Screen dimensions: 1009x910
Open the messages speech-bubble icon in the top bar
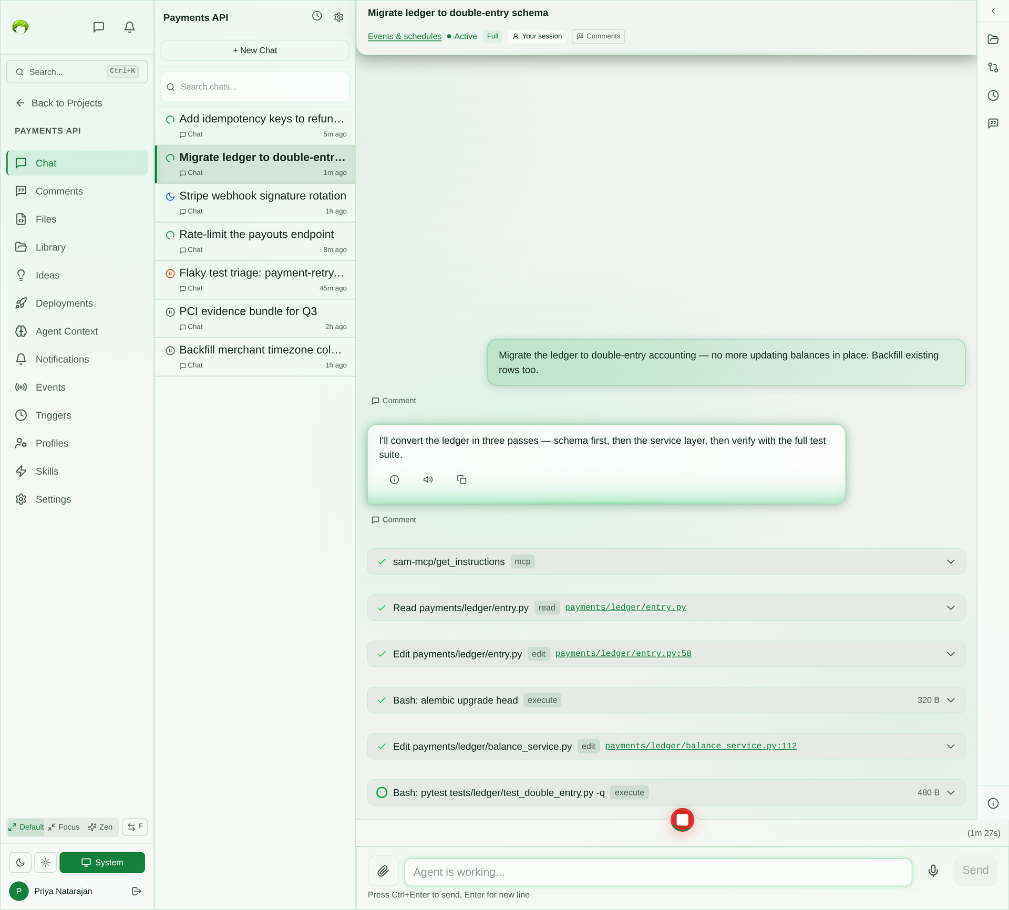point(98,27)
